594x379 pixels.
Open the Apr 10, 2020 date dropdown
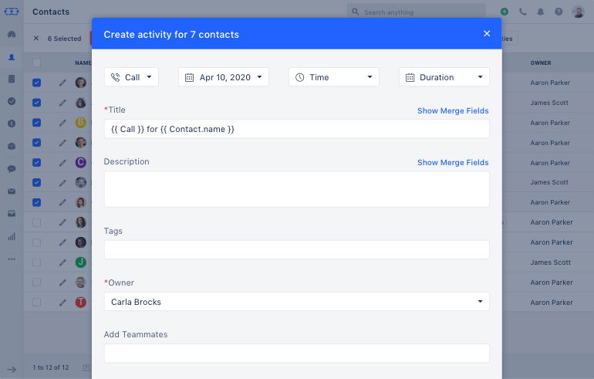(224, 77)
